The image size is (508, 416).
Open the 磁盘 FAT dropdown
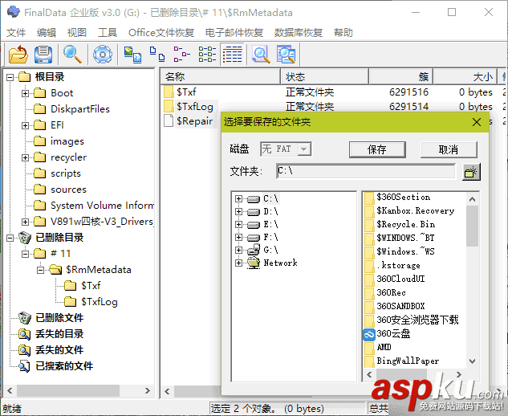[x=304, y=149]
